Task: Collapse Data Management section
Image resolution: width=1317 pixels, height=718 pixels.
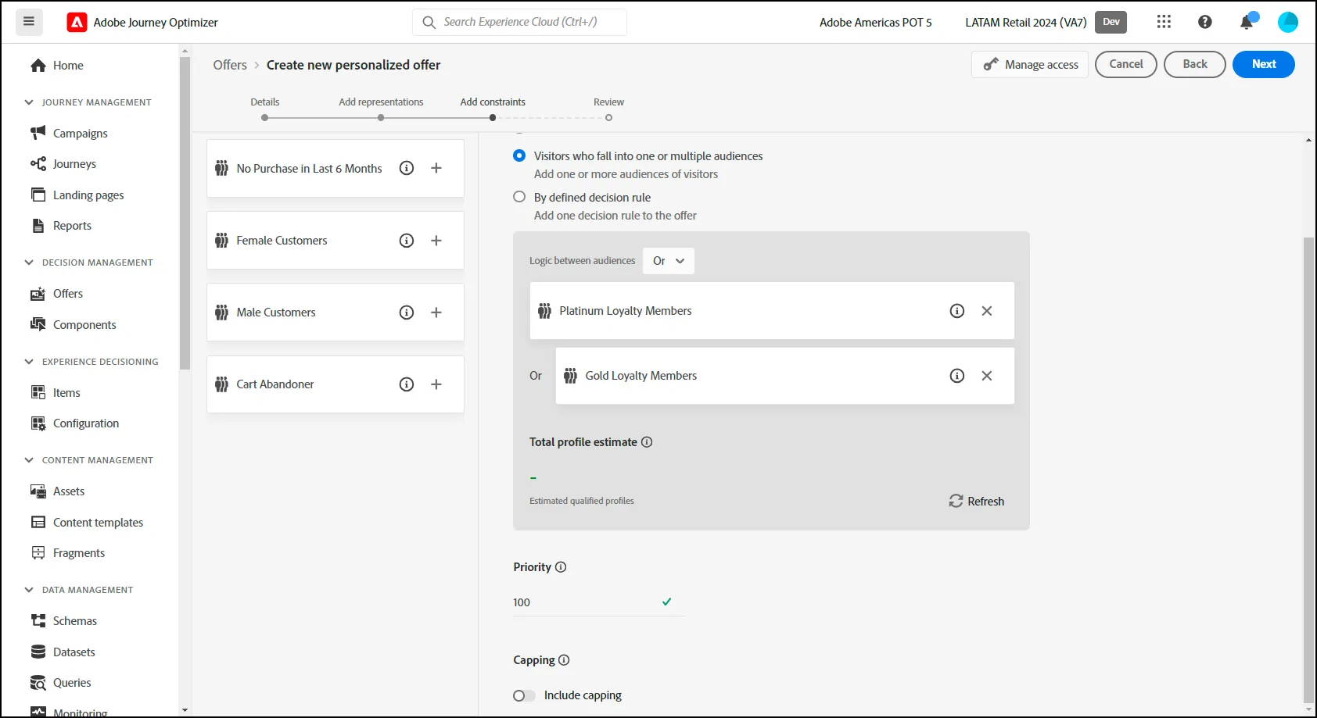Action: click(29, 590)
